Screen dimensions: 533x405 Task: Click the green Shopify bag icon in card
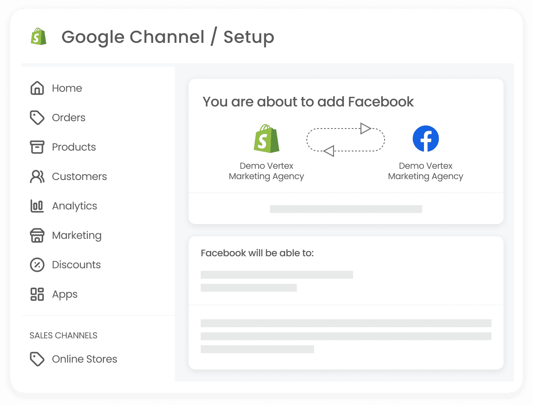(x=266, y=138)
